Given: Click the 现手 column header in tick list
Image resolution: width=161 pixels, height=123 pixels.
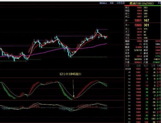Looking at the screenshot, I should pos(146,66).
